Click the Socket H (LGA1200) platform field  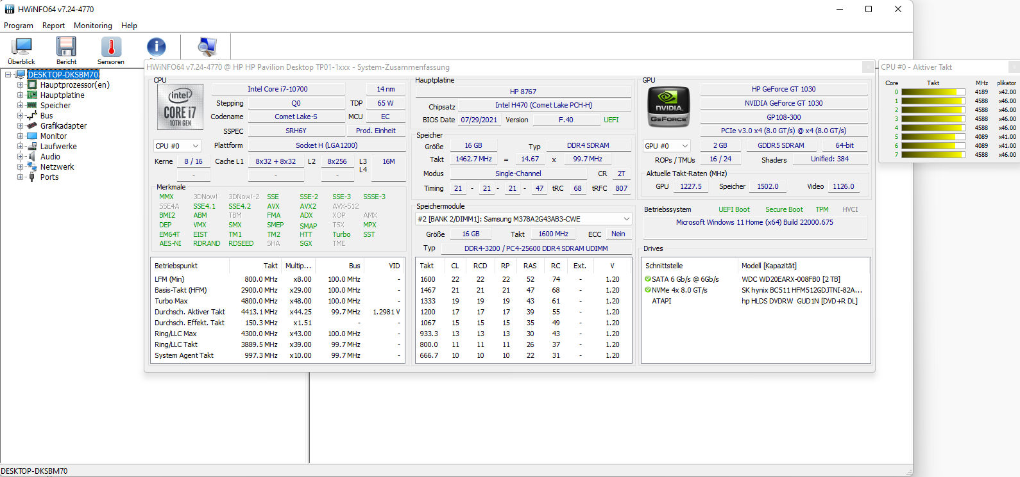[327, 145]
